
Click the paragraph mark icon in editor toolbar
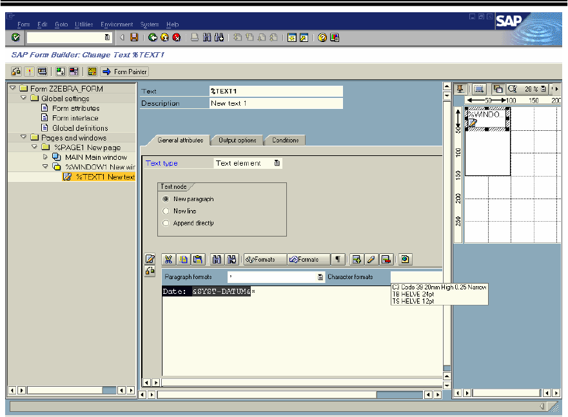tap(338, 259)
